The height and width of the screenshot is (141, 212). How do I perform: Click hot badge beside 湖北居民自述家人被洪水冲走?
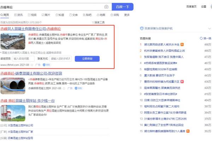click(182, 44)
